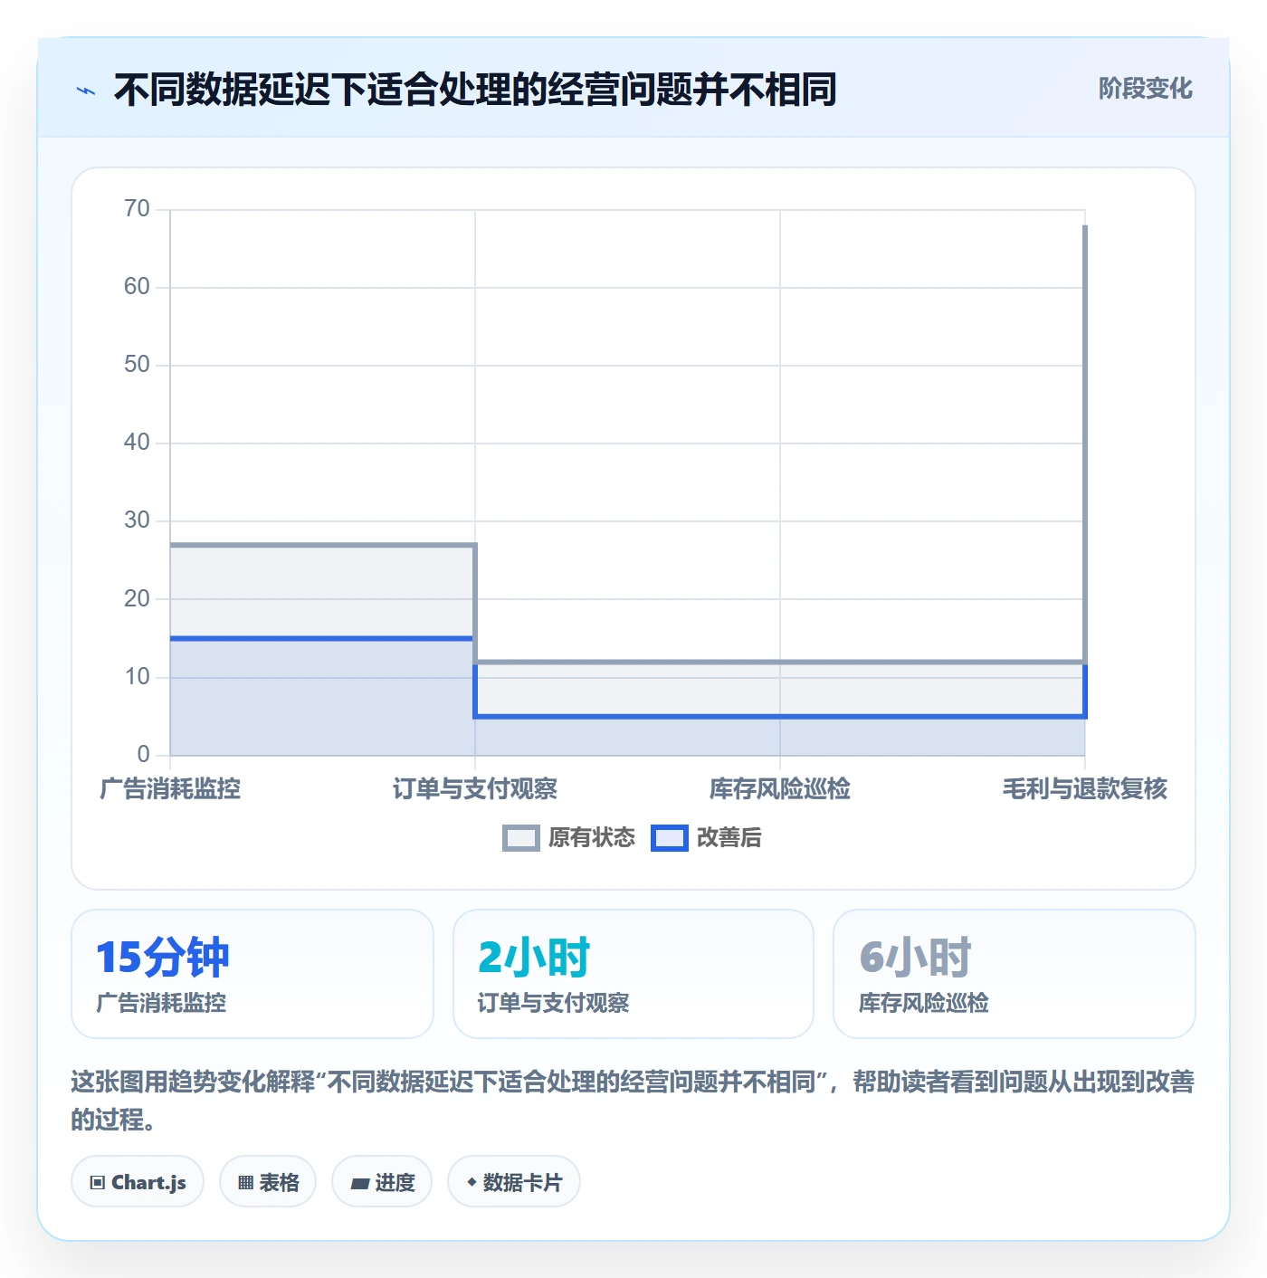1267x1278 pixels.
Task: Toggle the 原有状态 legend swatch
Action: tap(521, 838)
